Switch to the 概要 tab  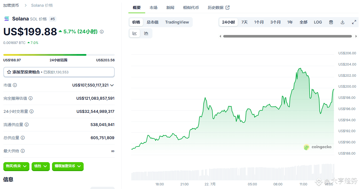coord(137,8)
